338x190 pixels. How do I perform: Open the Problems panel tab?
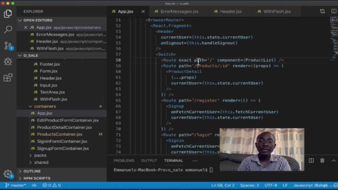click(124, 160)
